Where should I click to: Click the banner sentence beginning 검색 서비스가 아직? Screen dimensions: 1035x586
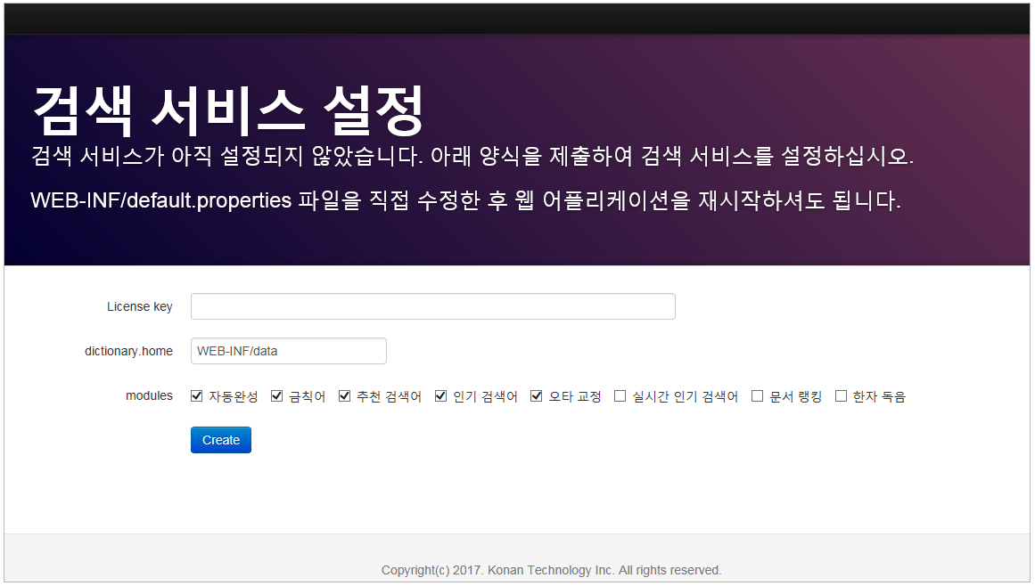point(472,157)
